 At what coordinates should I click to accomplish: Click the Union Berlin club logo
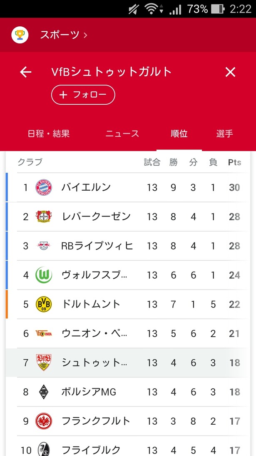click(44, 334)
